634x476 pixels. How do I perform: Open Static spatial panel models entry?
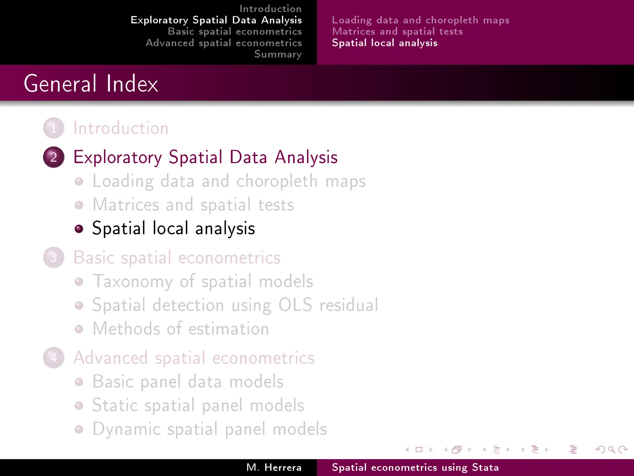click(198, 405)
